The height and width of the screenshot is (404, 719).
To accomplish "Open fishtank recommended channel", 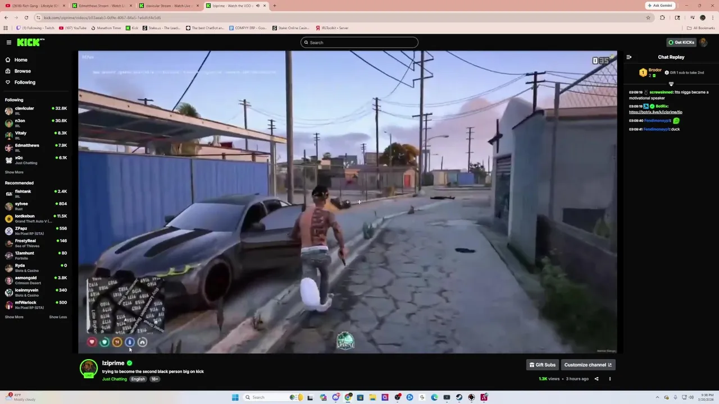I will tap(36, 194).
